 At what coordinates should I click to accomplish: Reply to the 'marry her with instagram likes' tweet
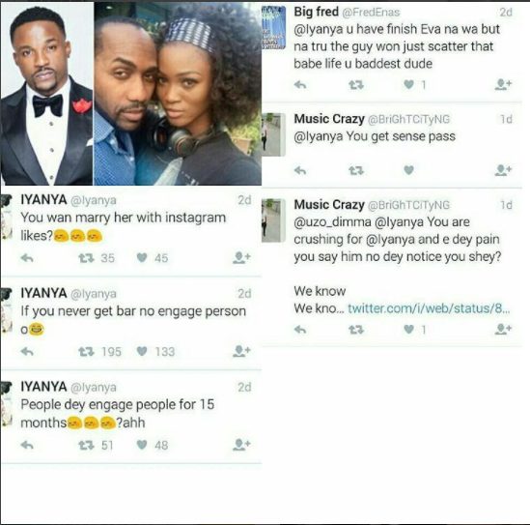27,258
